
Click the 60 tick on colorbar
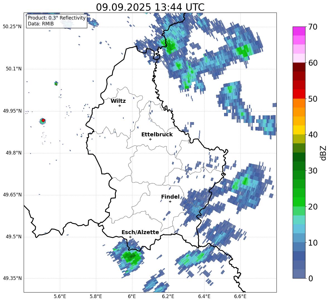click(313, 63)
